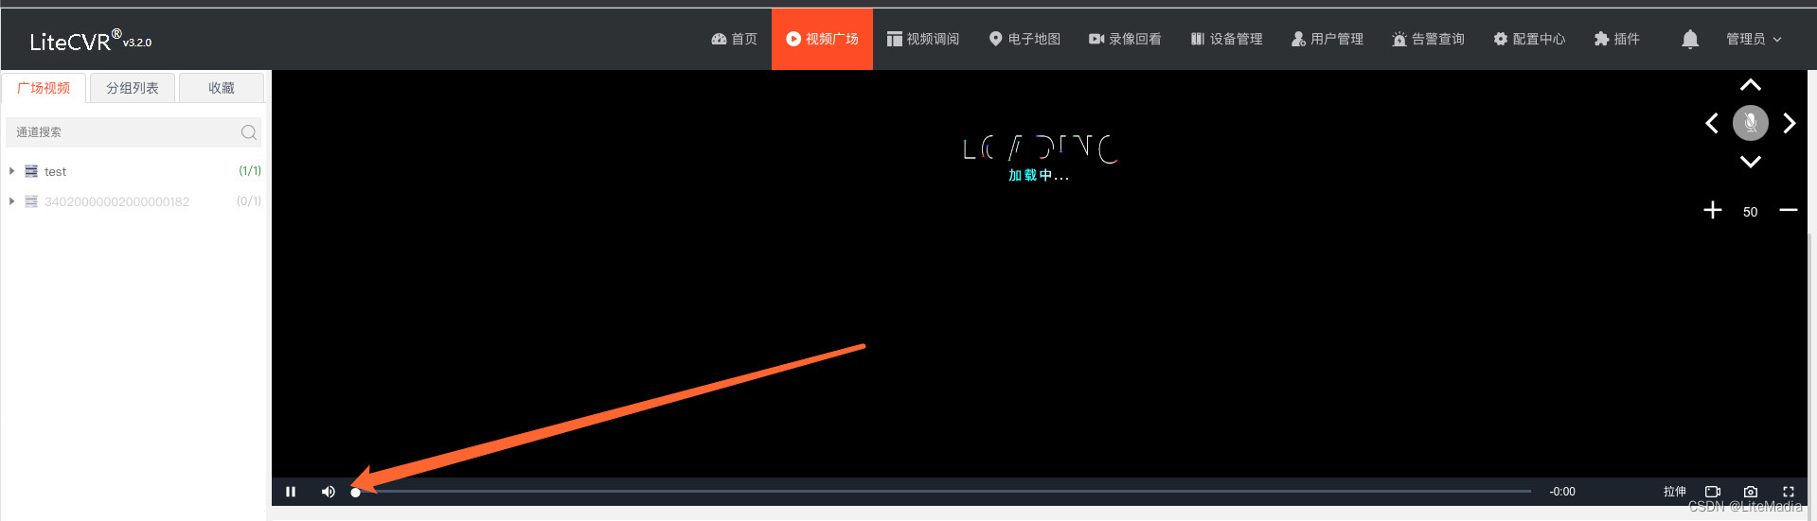The image size is (1817, 521).
Task: Select the test device row
Action: [x=134, y=171]
